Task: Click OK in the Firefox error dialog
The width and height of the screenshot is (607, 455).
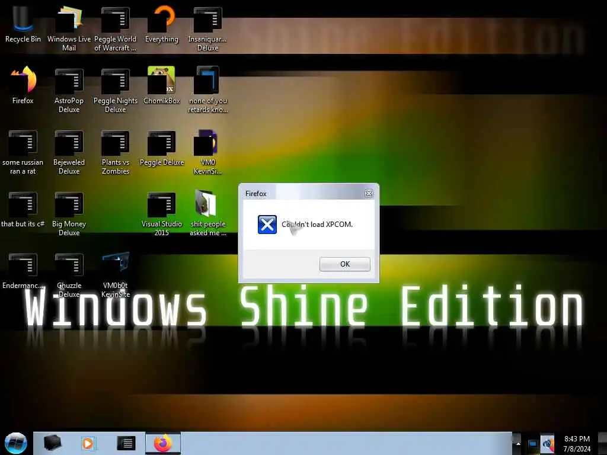Action: [344, 264]
